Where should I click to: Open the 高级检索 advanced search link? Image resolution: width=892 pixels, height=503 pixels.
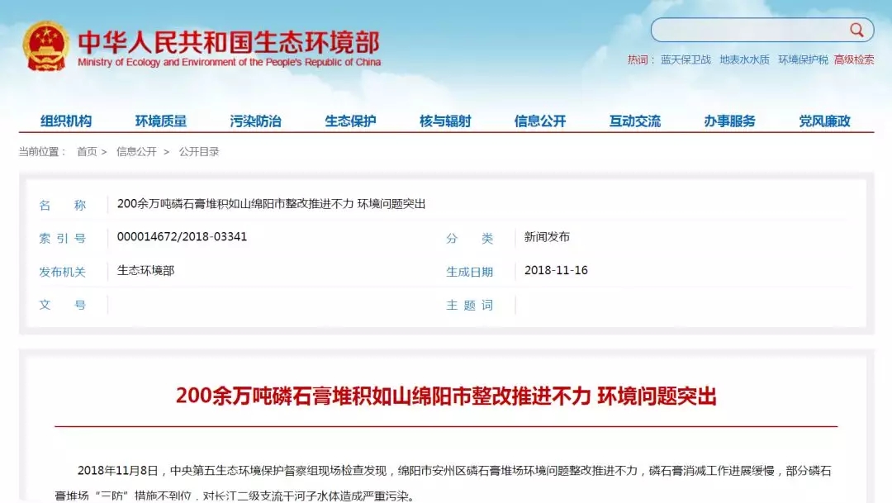click(x=854, y=59)
